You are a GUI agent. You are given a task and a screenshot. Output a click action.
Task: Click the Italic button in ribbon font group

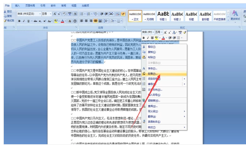tap(24, 21)
